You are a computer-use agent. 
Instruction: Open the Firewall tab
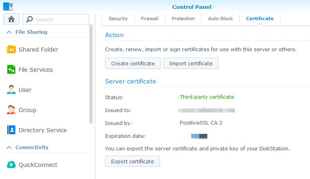(150, 19)
